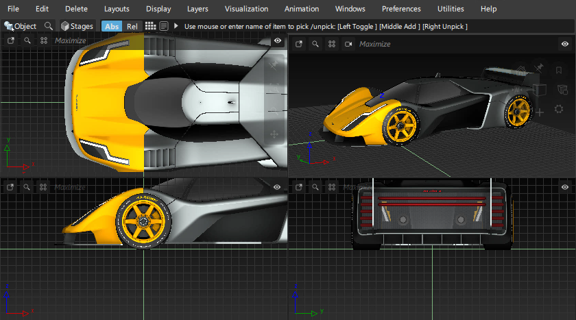Toggle eye visibility in top-left viewport
Screen dimensions: 576x320
[x=278, y=41]
